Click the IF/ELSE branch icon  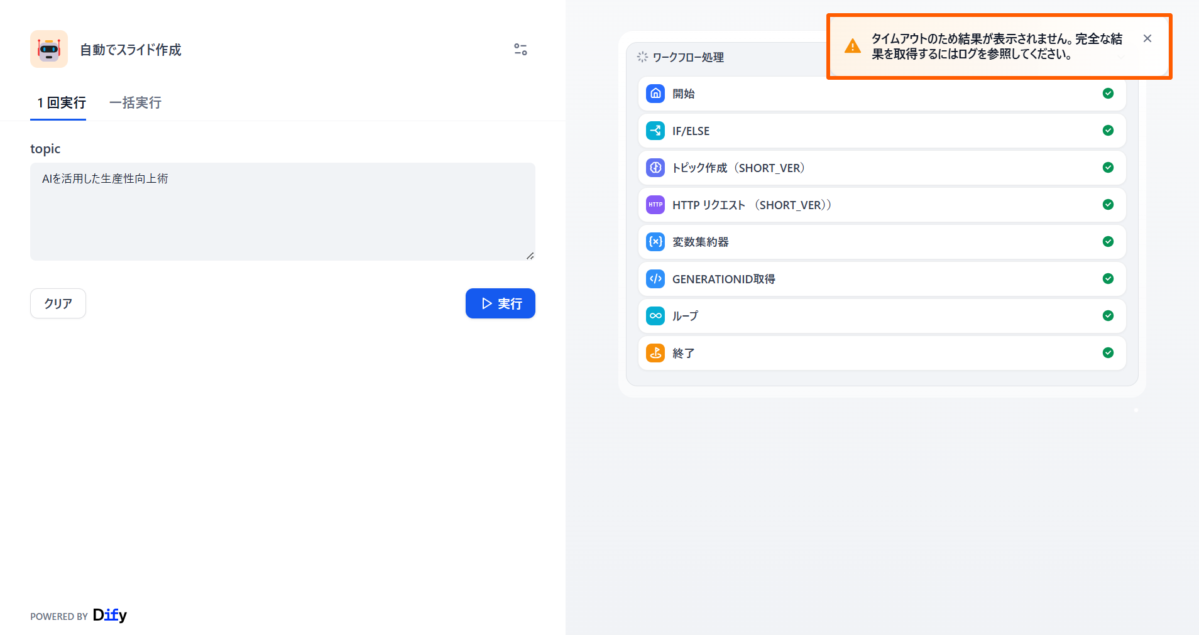tap(655, 131)
